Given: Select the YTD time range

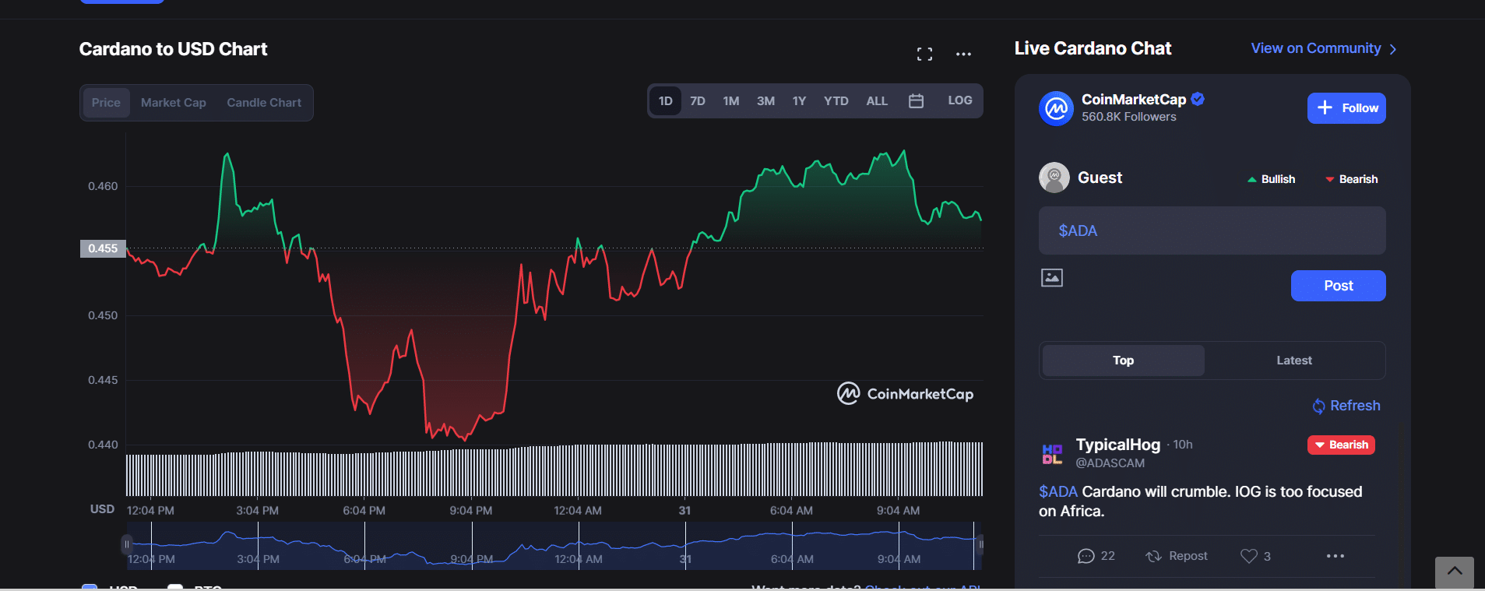Looking at the screenshot, I should tap(836, 101).
